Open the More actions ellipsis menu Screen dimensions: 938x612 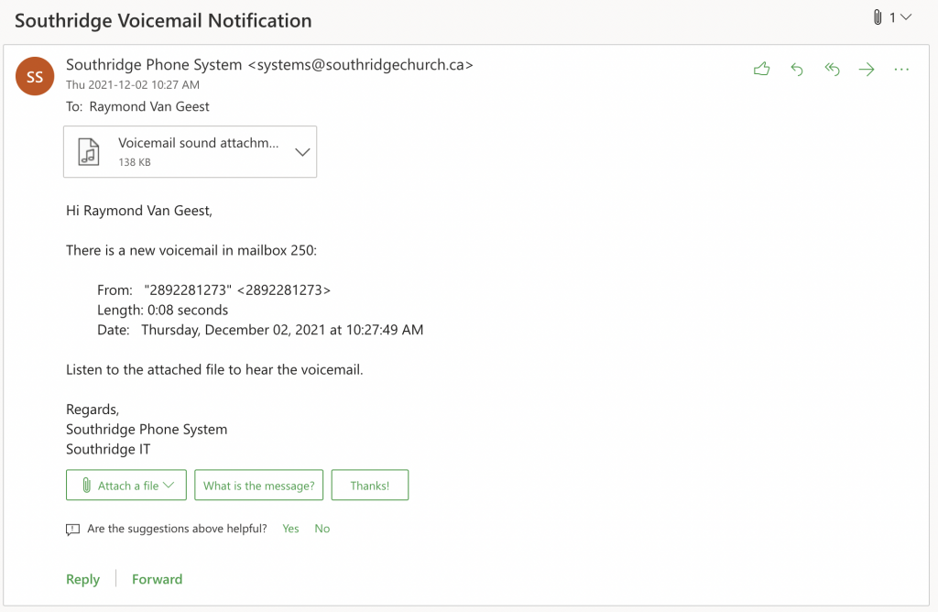click(x=901, y=70)
